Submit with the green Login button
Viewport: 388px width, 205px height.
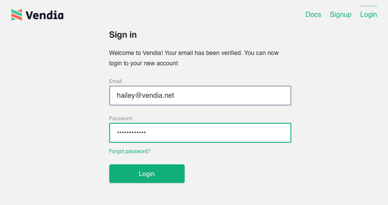tap(147, 173)
